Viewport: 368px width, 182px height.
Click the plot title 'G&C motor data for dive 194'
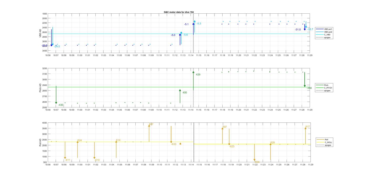pyautogui.click(x=179, y=12)
